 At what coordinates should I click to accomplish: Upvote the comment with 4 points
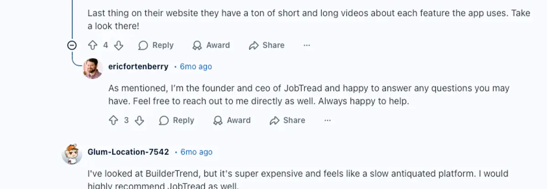[x=93, y=45]
